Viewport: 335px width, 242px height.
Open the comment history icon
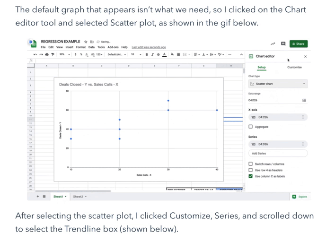(x=283, y=44)
